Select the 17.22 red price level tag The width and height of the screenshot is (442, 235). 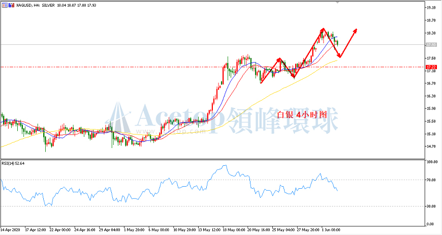click(x=431, y=67)
